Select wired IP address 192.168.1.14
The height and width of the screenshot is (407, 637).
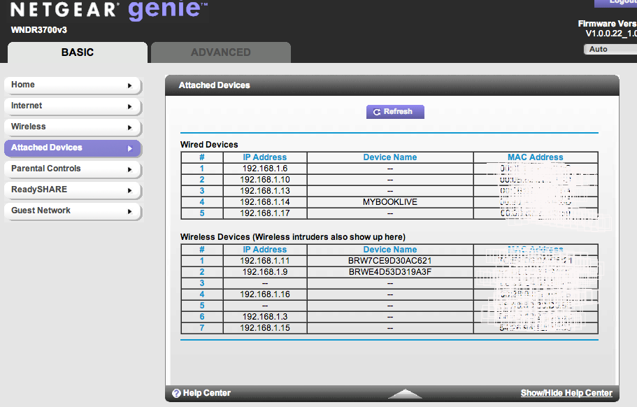(265, 202)
